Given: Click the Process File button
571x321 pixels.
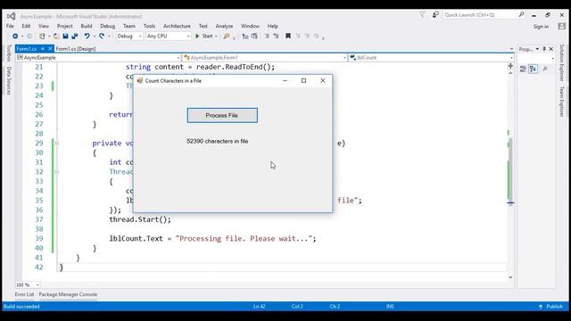Looking at the screenshot, I should [222, 115].
